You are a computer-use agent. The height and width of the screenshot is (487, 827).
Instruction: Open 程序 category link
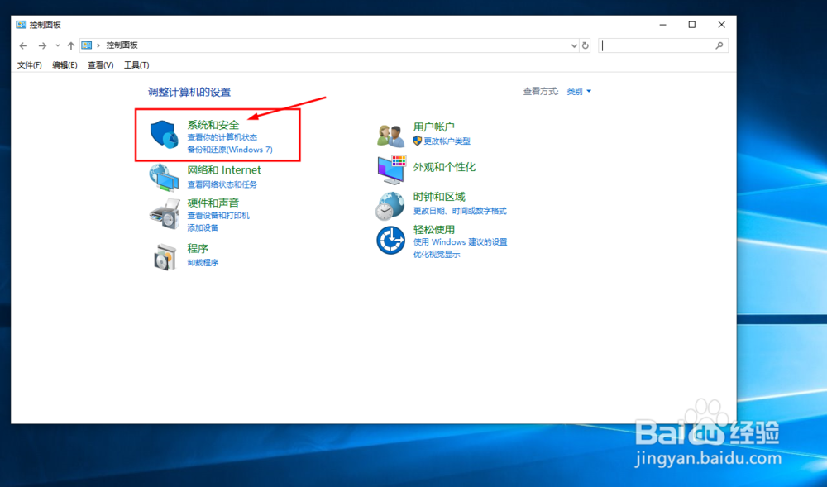198,248
